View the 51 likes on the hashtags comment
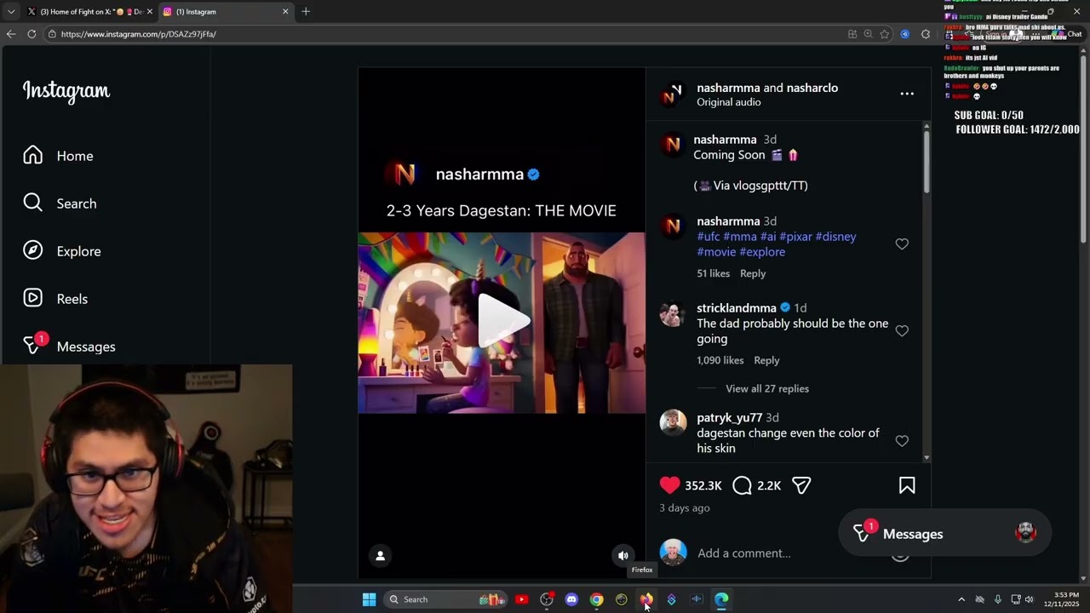Image resolution: width=1090 pixels, height=613 pixels. coord(714,273)
